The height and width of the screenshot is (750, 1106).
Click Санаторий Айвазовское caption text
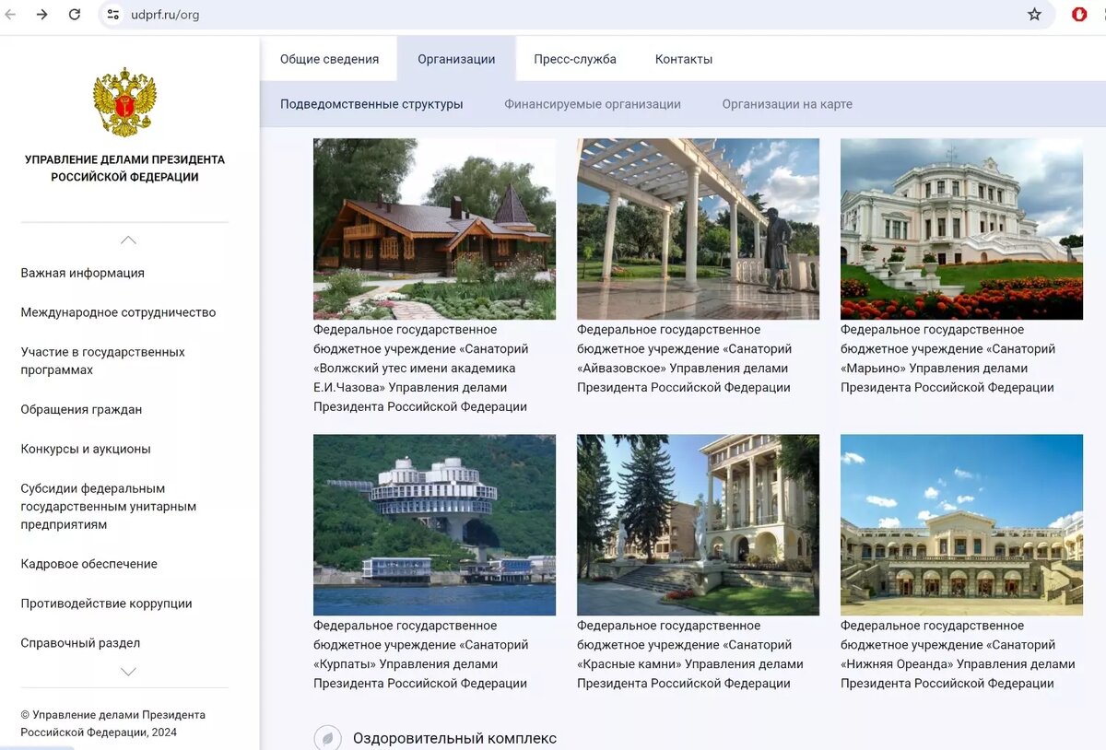685,358
